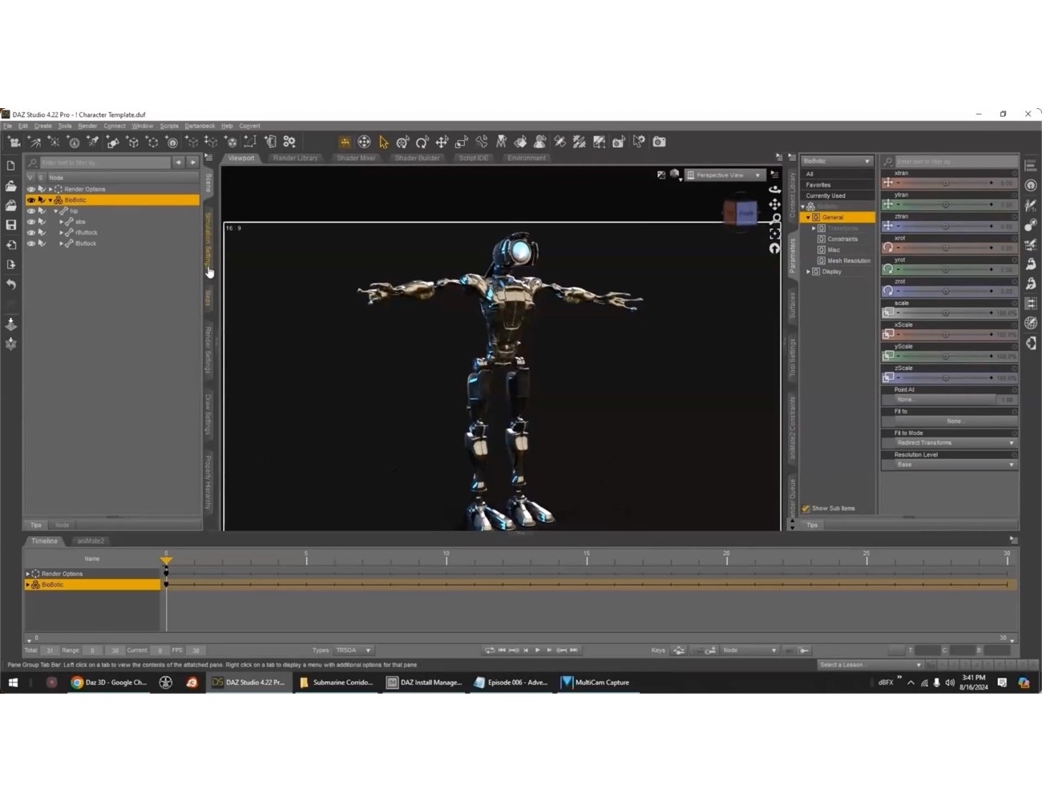The height and width of the screenshot is (801, 1042).
Task: Expand the hip node in the Scene tree
Action: click(56, 210)
